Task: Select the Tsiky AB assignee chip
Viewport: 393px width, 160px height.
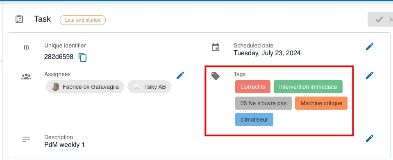Action: (x=150, y=87)
